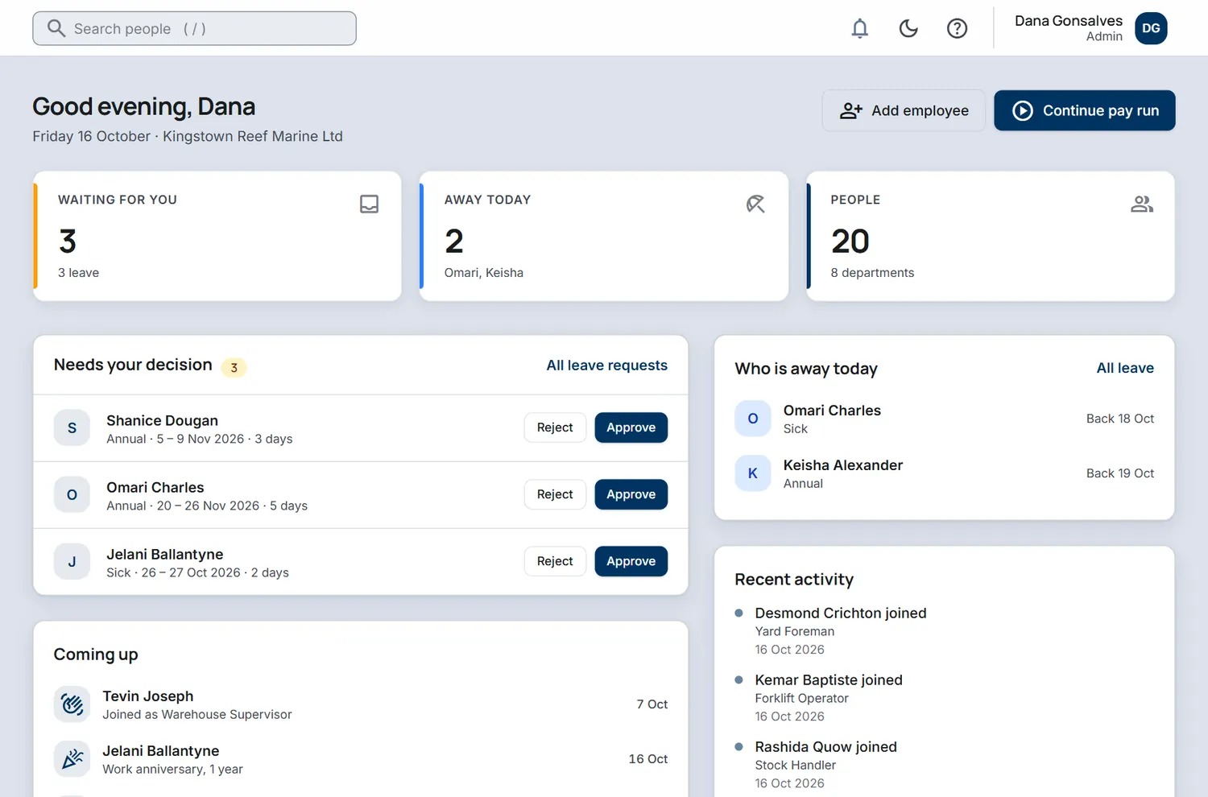Select 'Work anniversary, 1 year' entry
1208x797 pixels.
coord(172,770)
